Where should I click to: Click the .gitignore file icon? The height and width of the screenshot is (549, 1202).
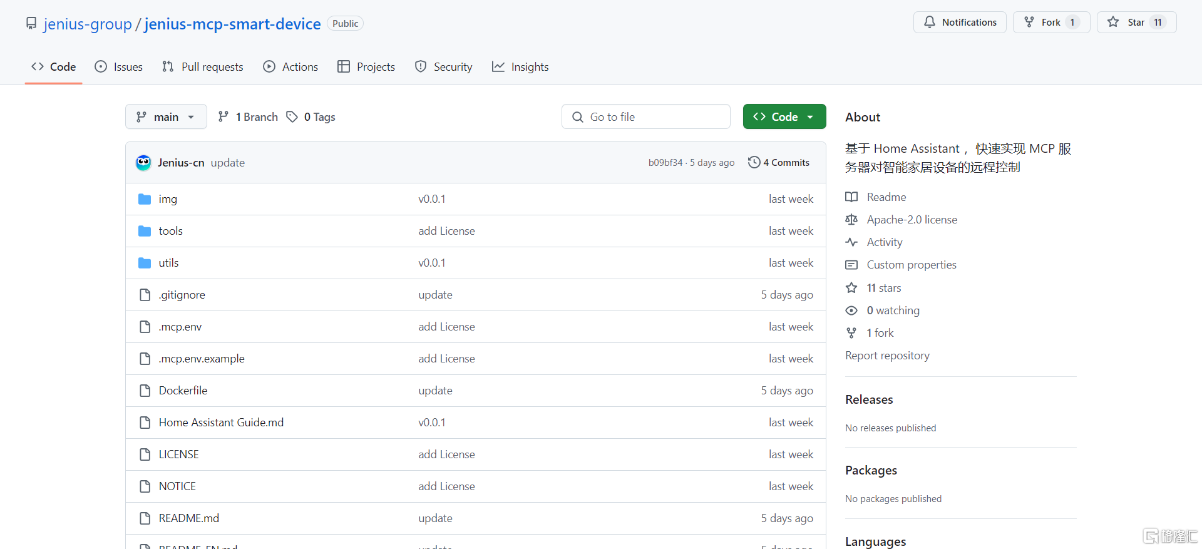145,295
